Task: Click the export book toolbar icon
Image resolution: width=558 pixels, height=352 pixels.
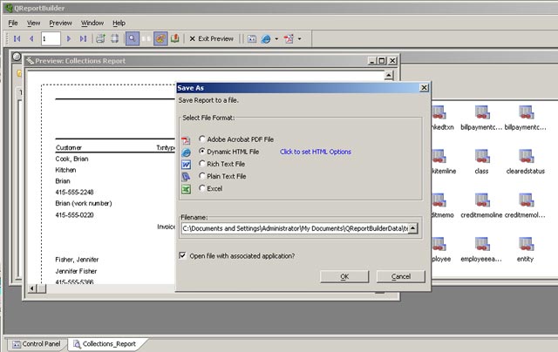Action: [174, 38]
